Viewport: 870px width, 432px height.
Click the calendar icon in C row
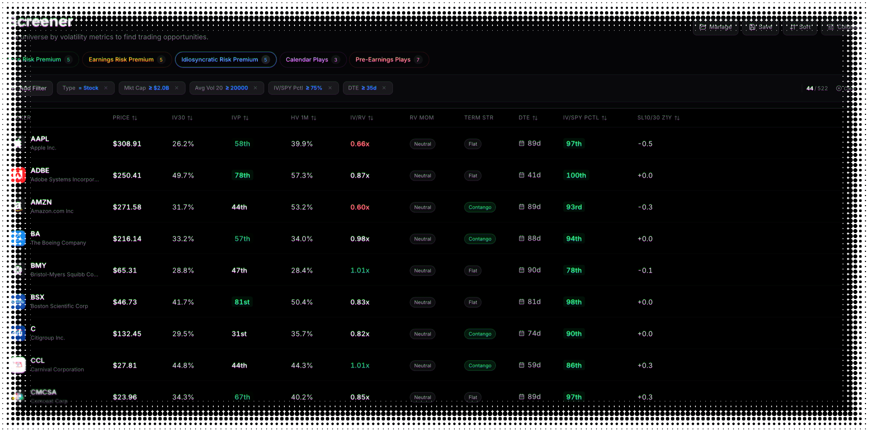[x=522, y=333]
